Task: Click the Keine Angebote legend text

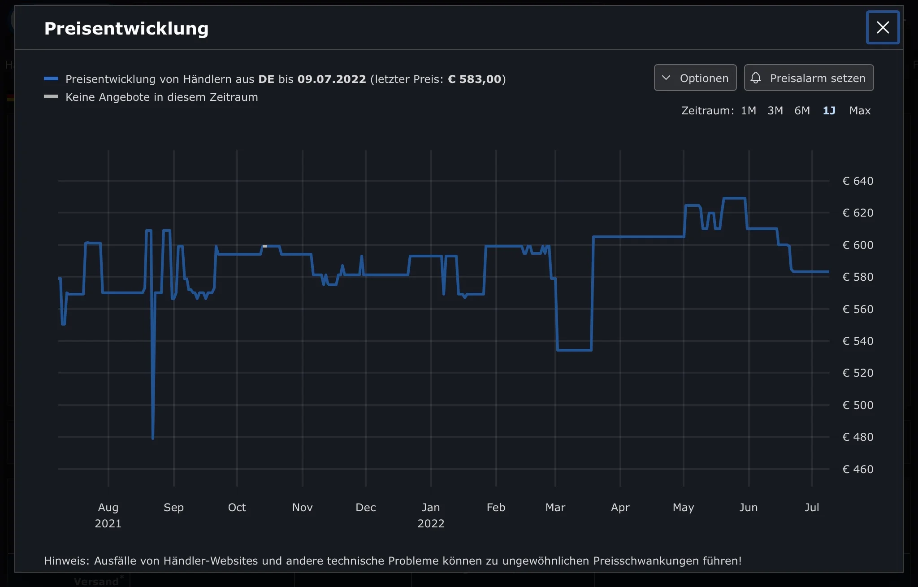Action: click(161, 97)
